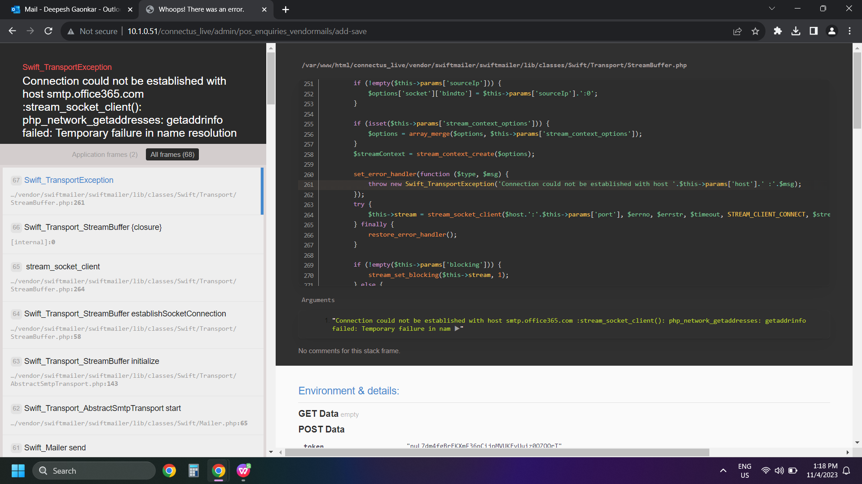Show Application frames (2) only
This screenshot has width=862, height=484.
(x=105, y=155)
